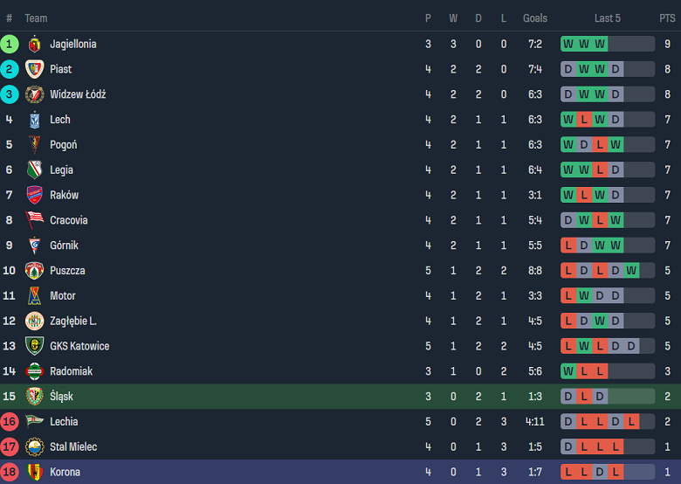Click Jagiellonia's Last 5 form bar
The width and height of the screenshot is (681, 484).
[x=608, y=44]
